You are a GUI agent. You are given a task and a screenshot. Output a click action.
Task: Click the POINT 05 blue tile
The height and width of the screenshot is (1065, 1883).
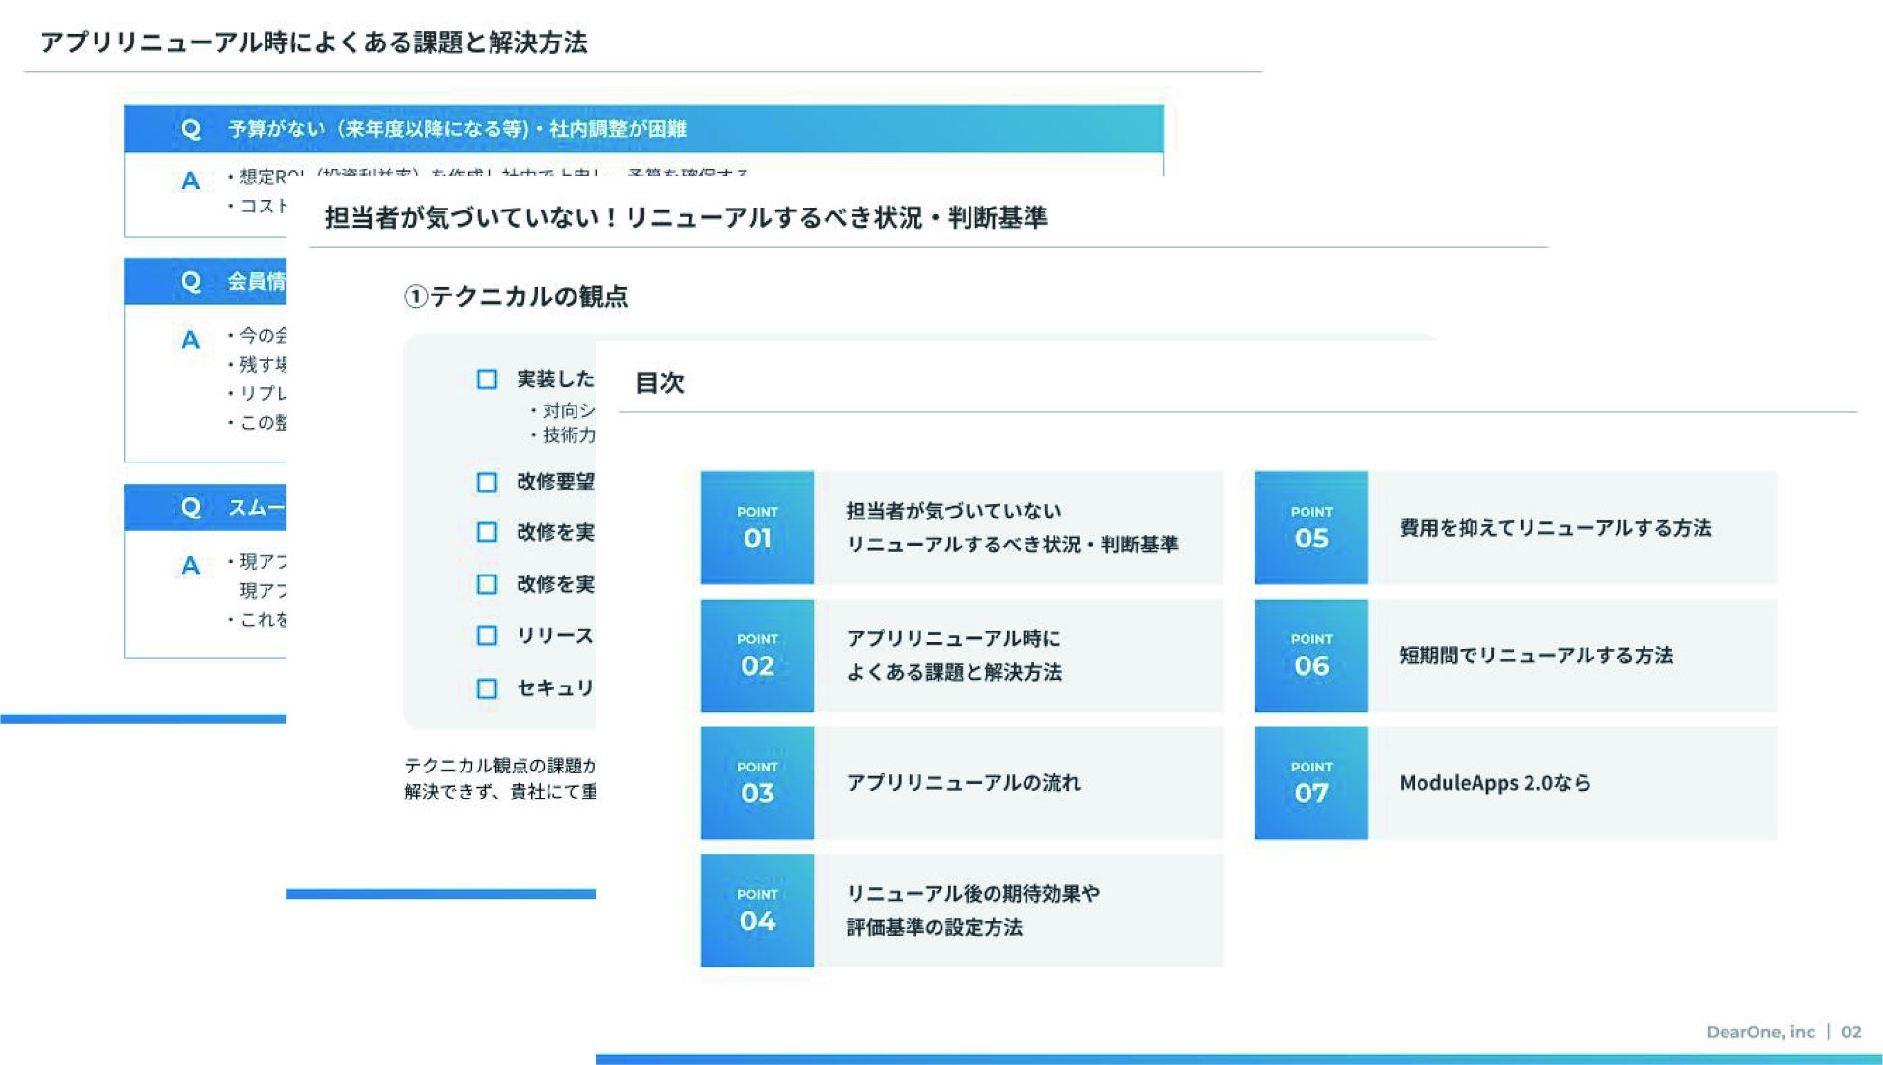1311,527
